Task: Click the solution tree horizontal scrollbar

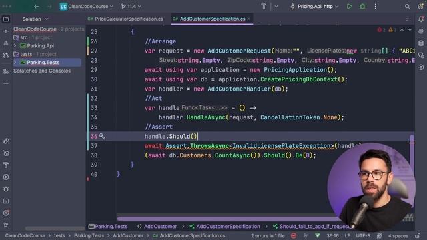Action: point(55,228)
